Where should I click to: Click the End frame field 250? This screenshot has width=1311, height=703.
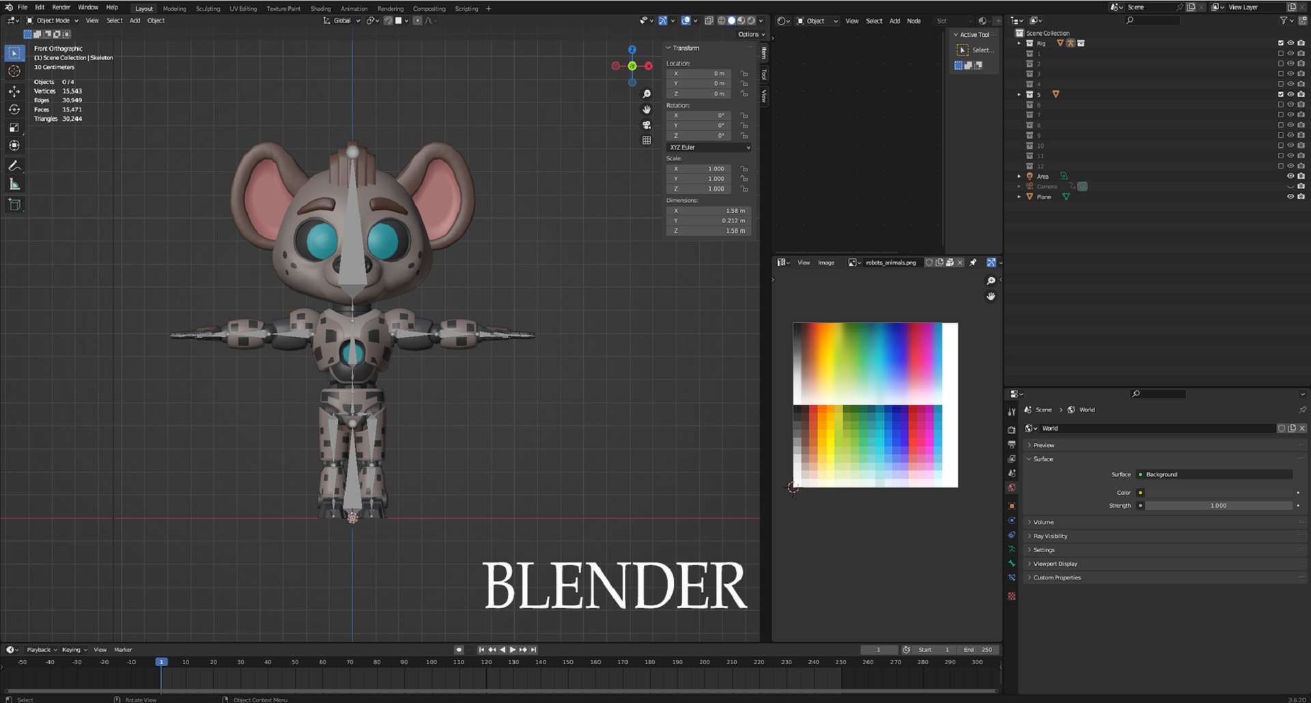tap(978, 650)
